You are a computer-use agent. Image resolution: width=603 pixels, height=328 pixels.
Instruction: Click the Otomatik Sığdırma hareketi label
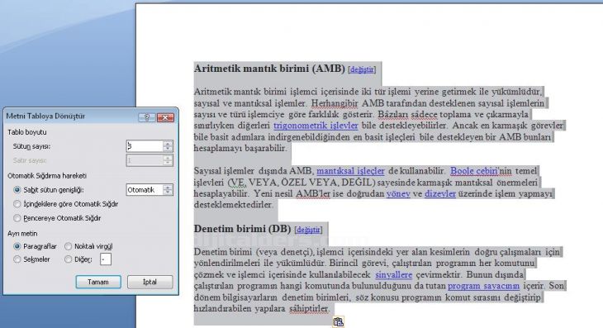click(x=47, y=176)
